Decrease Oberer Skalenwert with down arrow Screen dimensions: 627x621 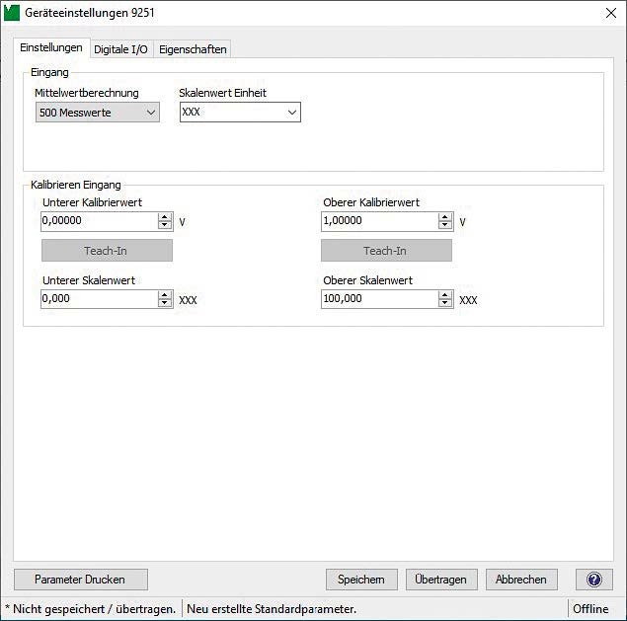(445, 303)
